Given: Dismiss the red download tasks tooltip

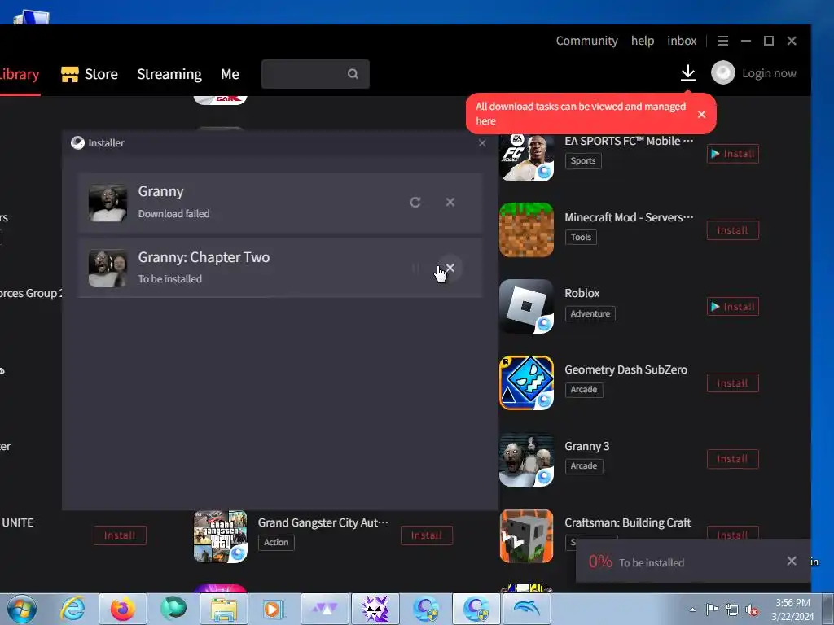Looking at the screenshot, I should [x=701, y=114].
